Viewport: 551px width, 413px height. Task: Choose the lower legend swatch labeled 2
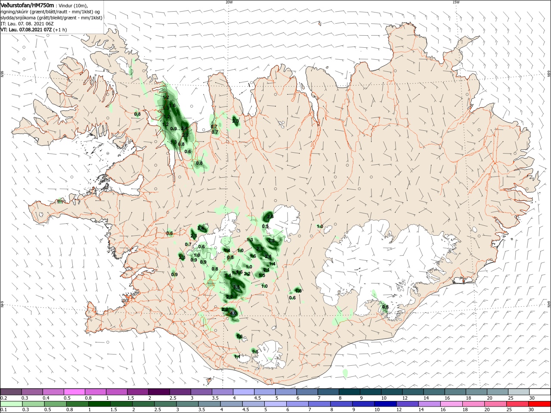(x=143, y=404)
